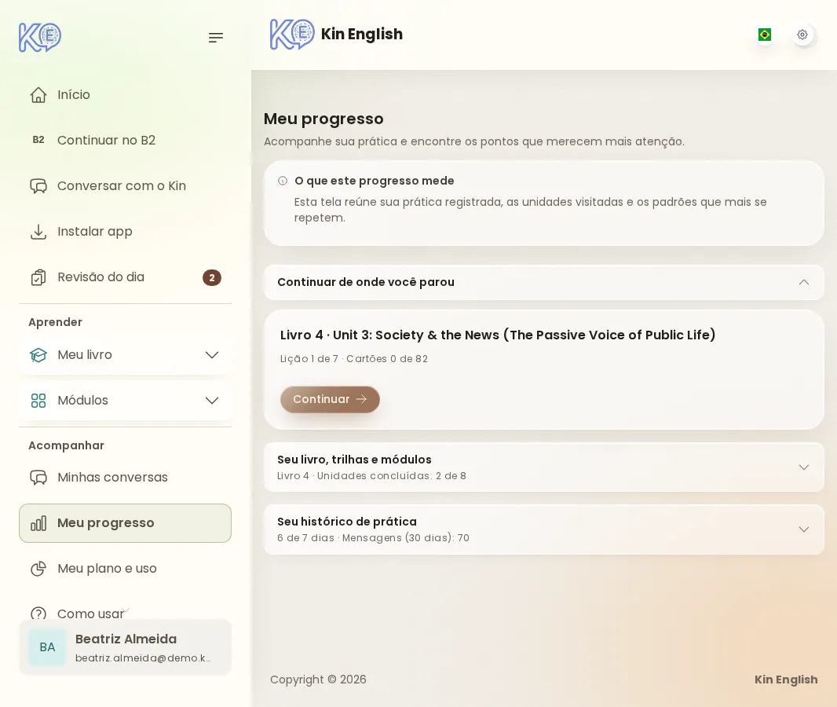Click the Continuar button for Unit 3
Viewport: 837px width, 707px height.
330,399
